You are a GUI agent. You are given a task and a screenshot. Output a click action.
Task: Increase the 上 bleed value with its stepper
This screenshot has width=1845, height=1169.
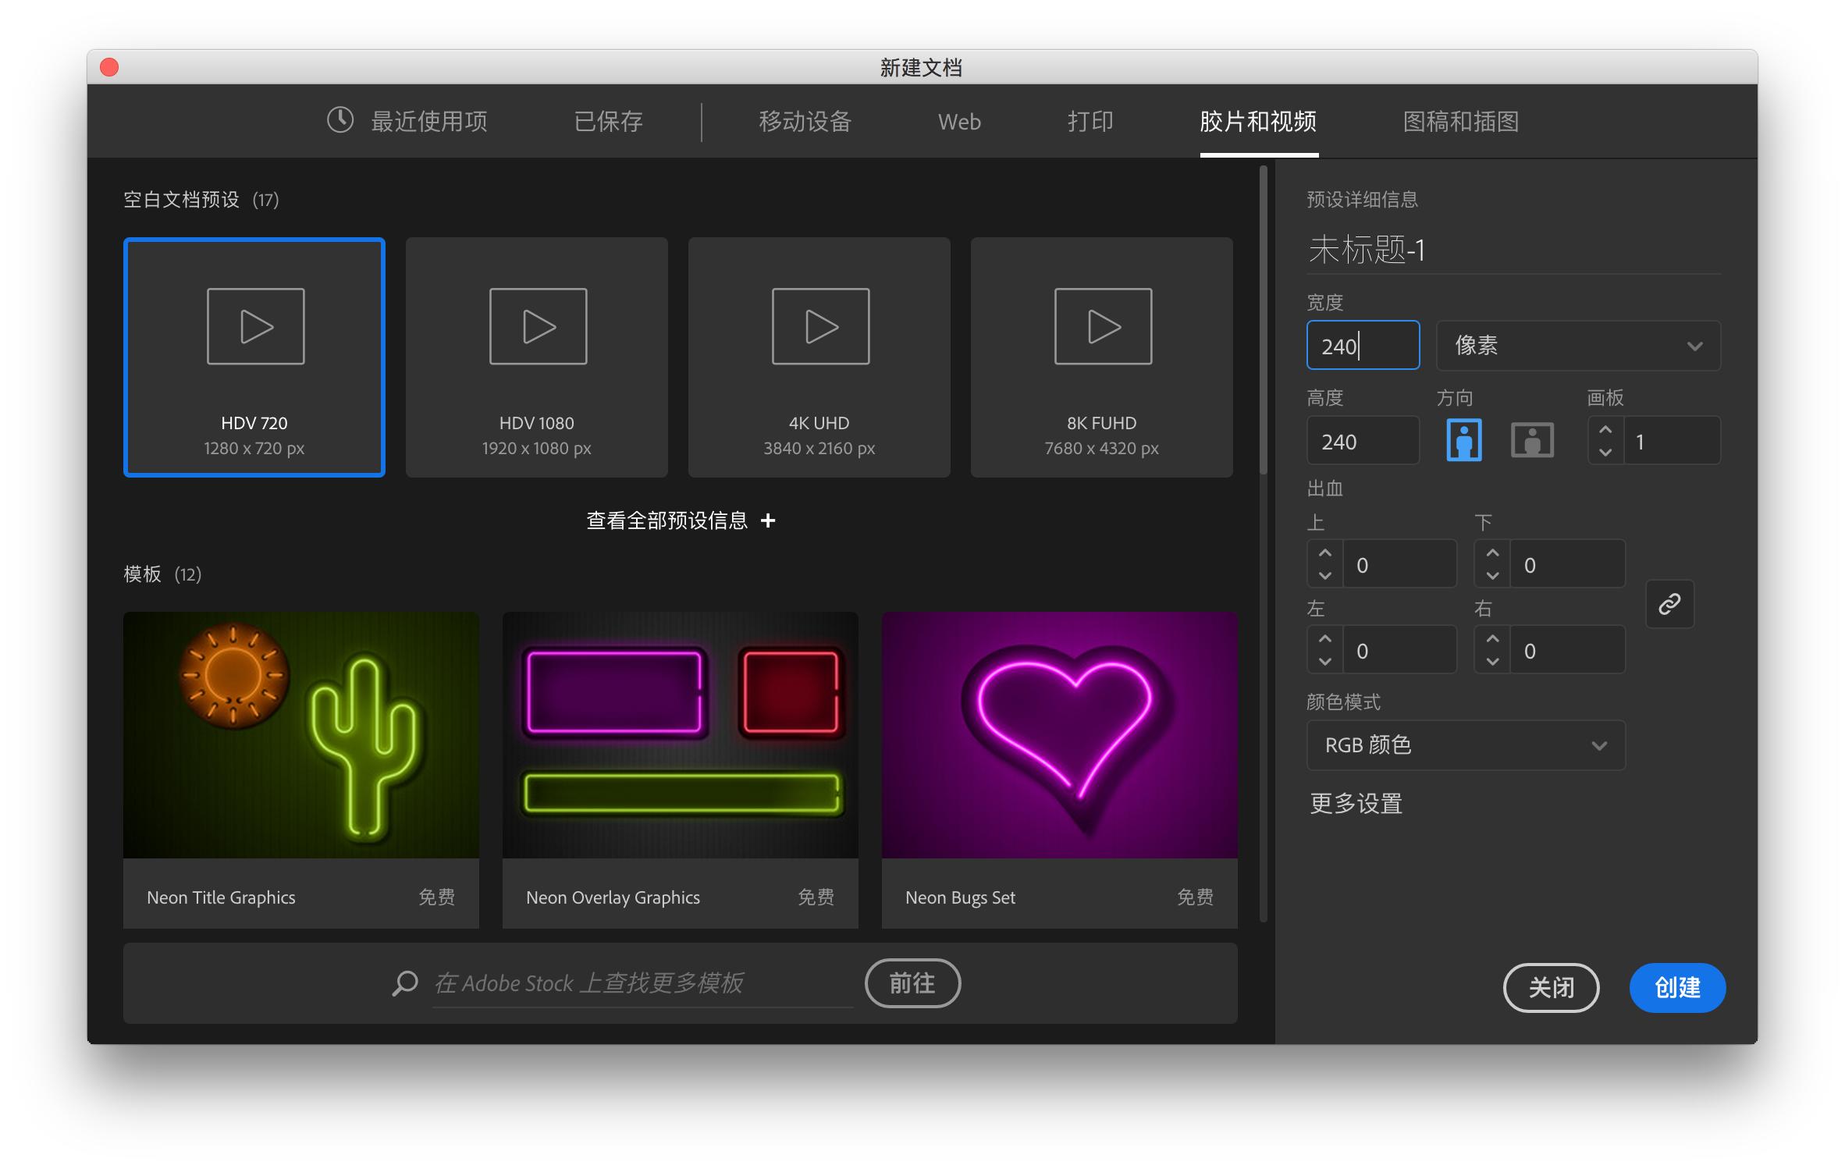(1324, 553)
